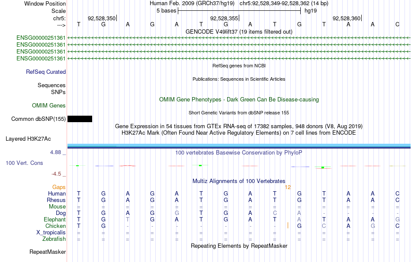This screenshot has height=262, width=411.
Task: Click the 4.88 upper conservation scale value
Action: click(55, 152)
